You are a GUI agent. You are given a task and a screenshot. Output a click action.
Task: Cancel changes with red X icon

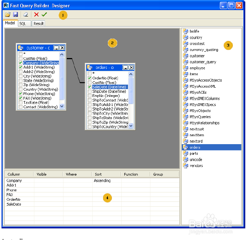pyautogui.click(x=37, y=15)
